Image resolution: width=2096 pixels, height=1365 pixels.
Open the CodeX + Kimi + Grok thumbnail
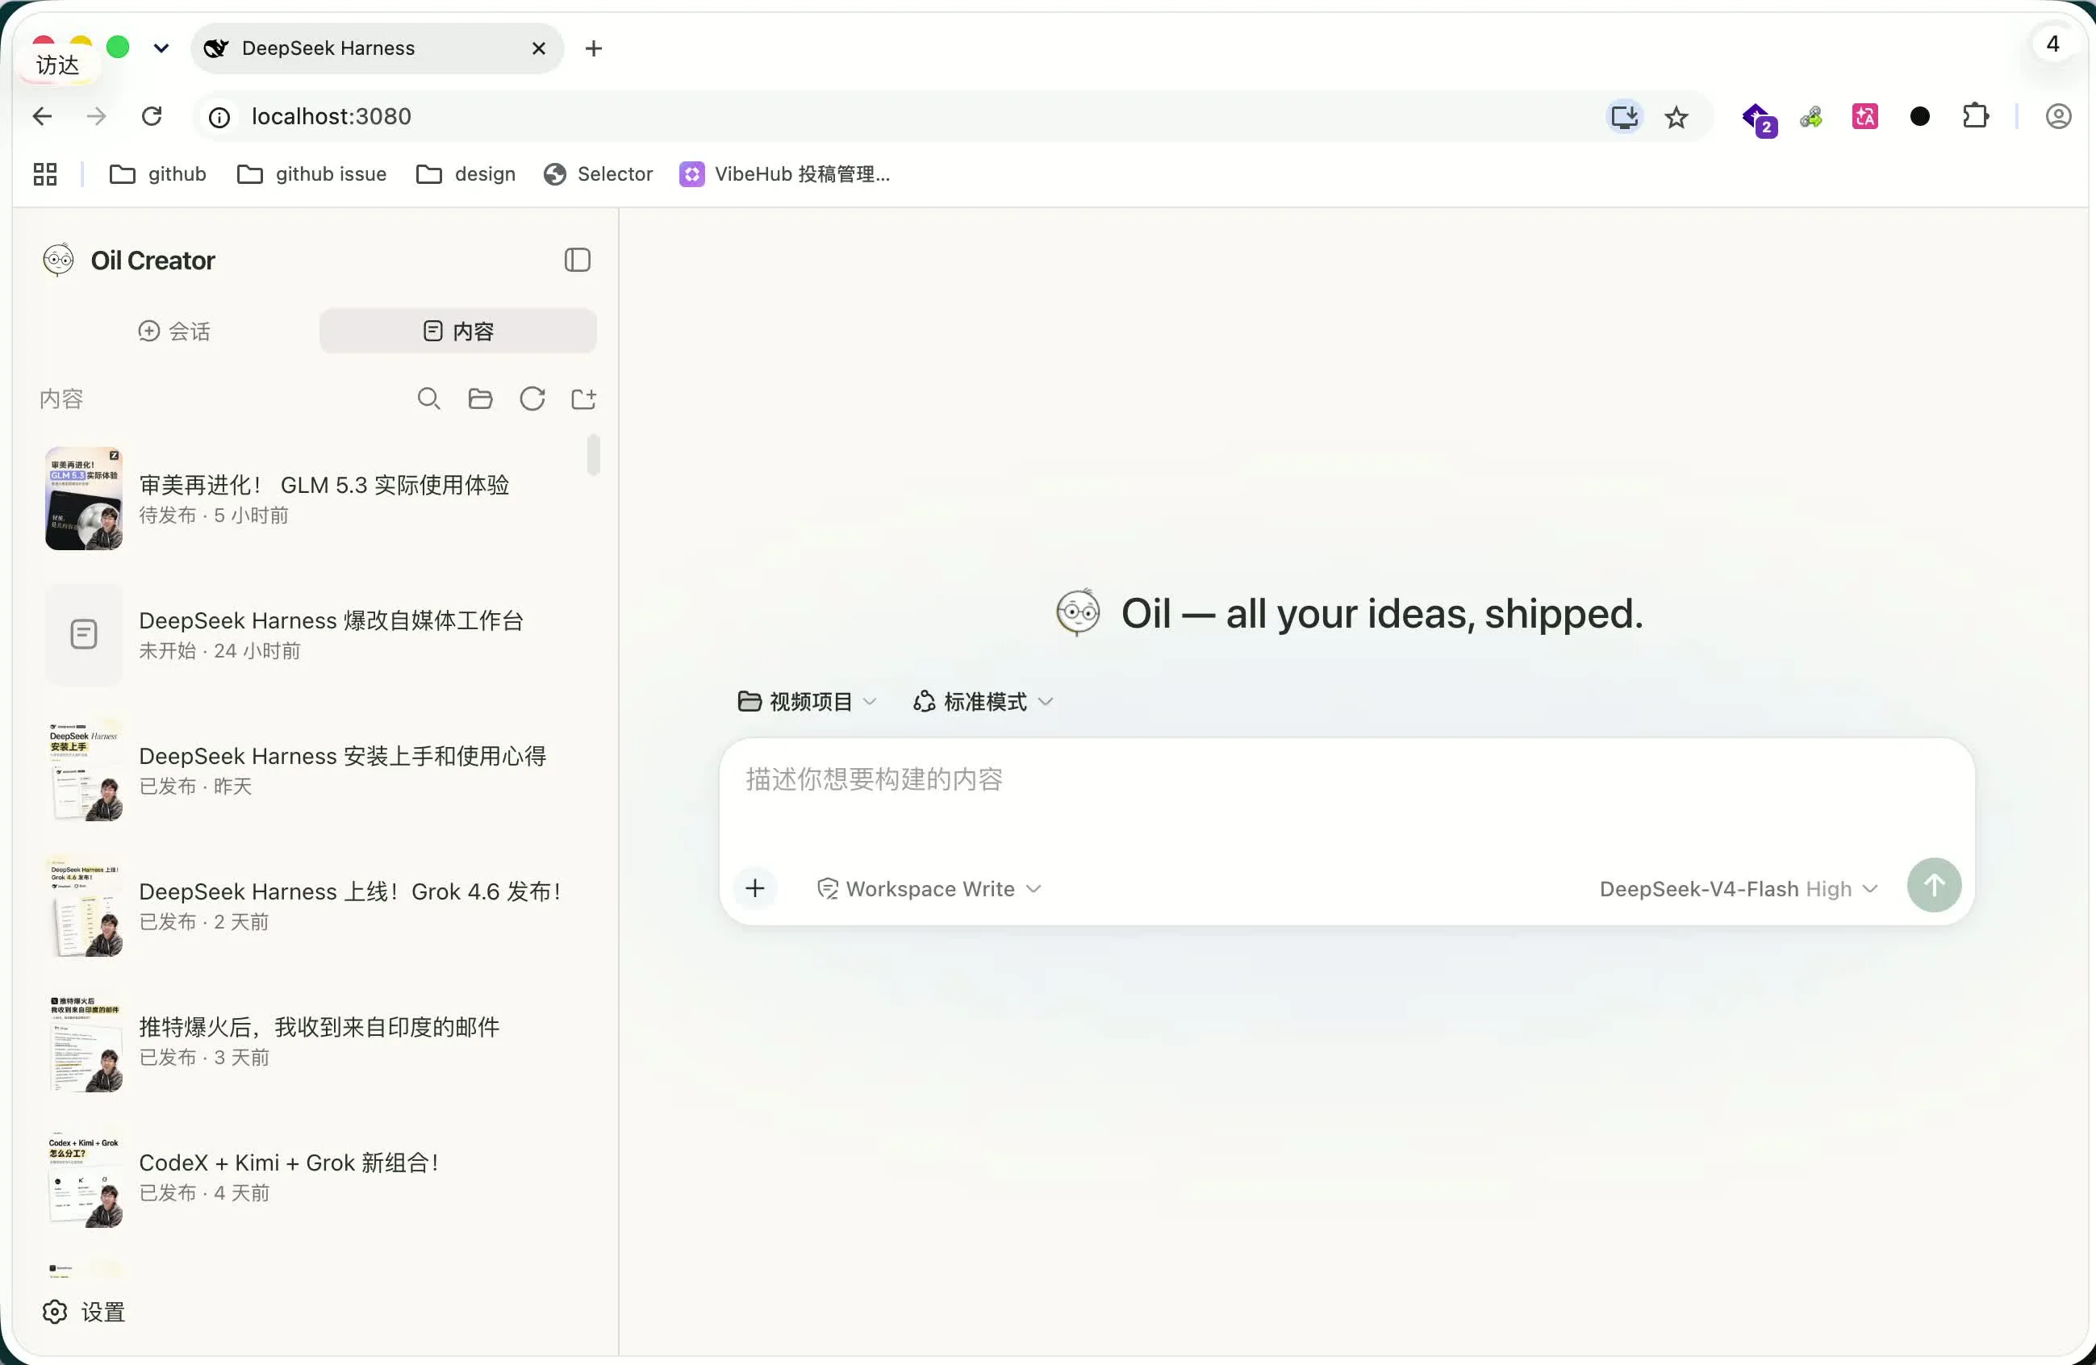point(84,1176)
